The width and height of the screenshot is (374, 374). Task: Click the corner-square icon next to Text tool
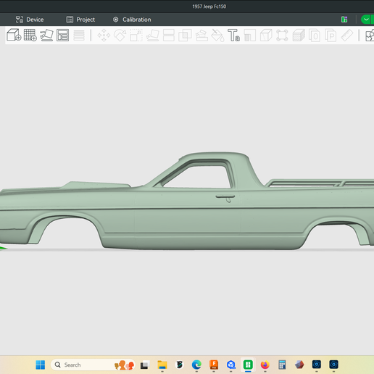(x=250, y=36)
